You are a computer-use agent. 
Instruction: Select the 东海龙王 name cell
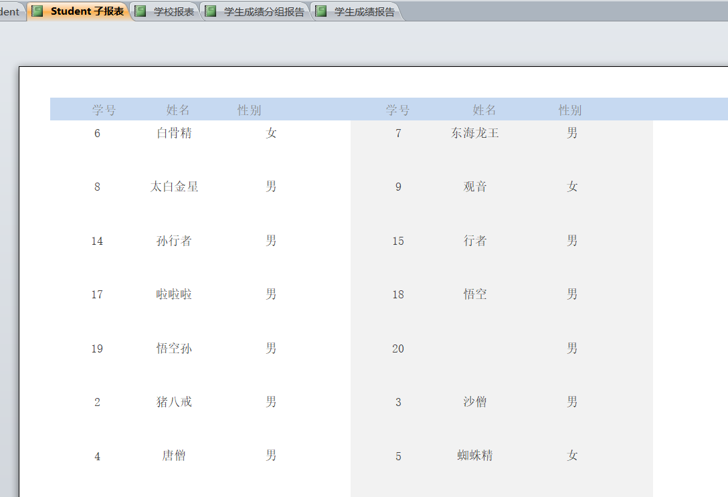pos(475,133)
